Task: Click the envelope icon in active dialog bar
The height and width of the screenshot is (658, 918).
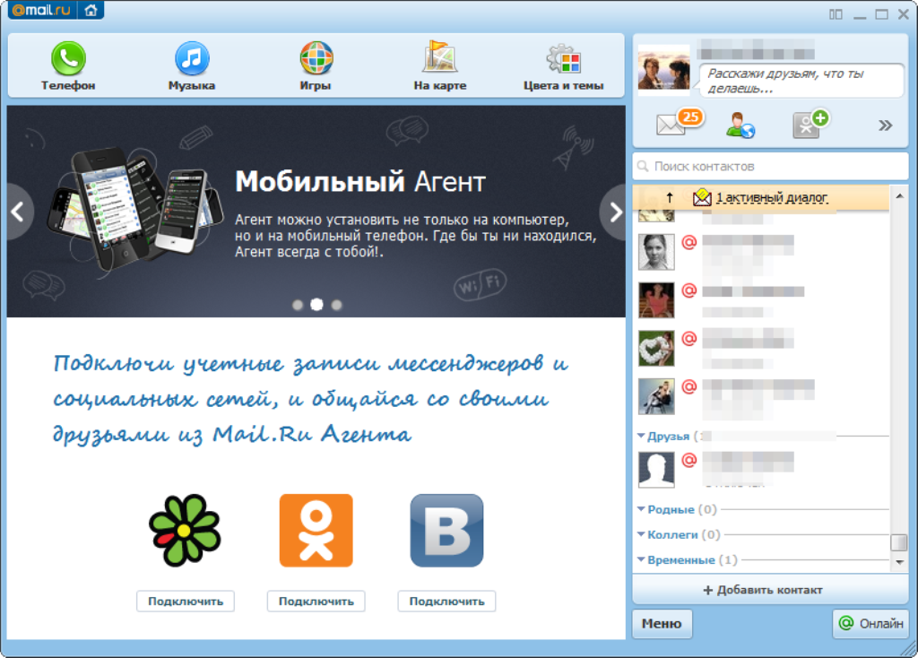Action: click(x=702, y=197)
